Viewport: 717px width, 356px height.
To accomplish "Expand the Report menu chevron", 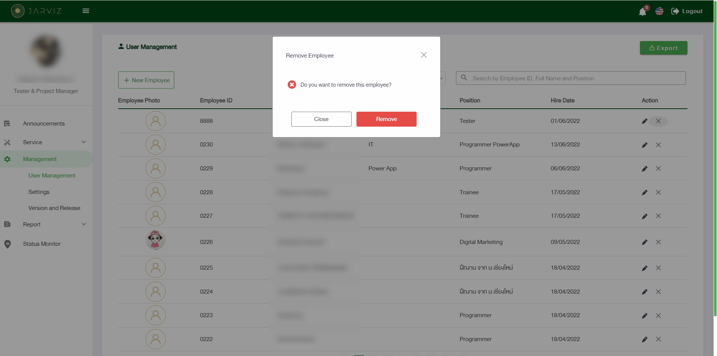I will [x=84, y=224].
